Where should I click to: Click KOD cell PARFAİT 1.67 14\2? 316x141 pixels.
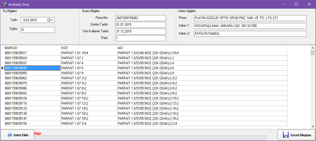pos(89,108)
